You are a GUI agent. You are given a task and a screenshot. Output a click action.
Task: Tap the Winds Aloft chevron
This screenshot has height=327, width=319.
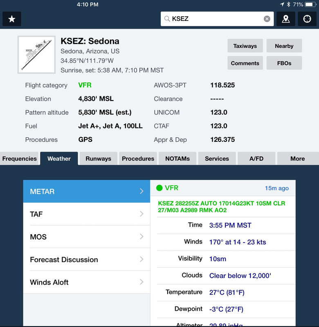142,282
